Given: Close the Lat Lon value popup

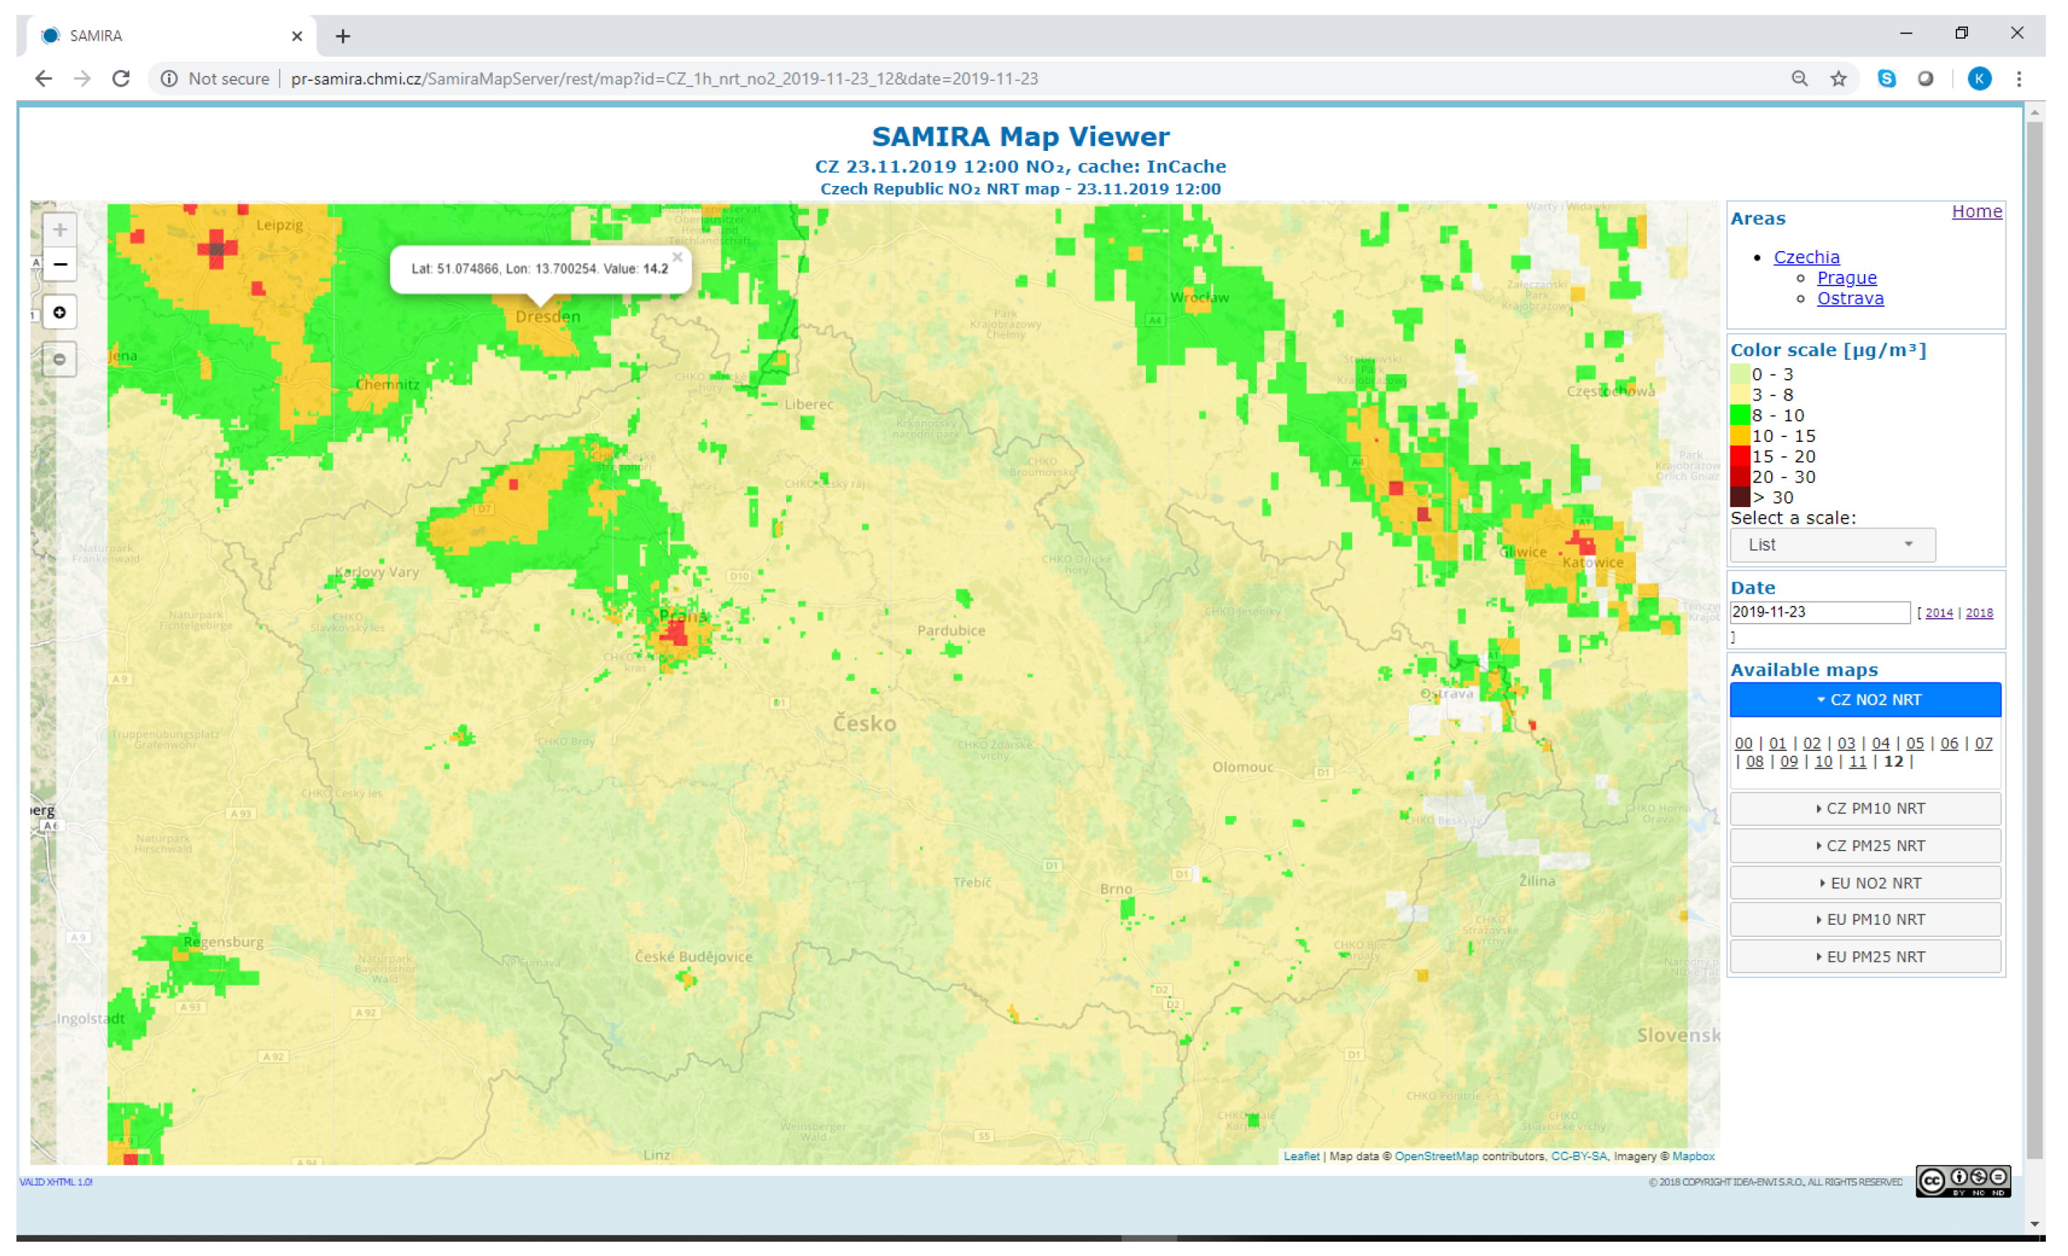Looking at the screenshot, I should coord(677,257).
